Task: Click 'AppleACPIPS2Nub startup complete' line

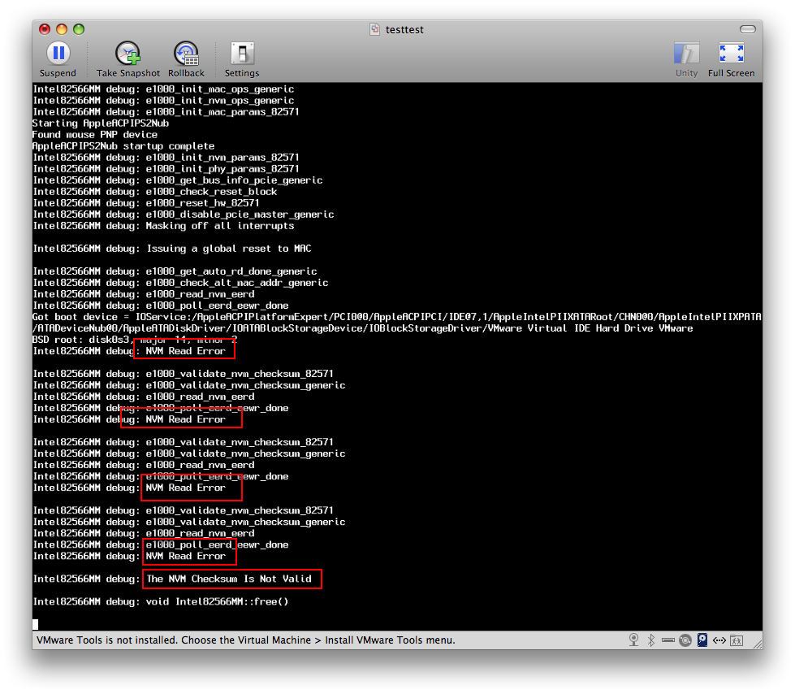Action: pos(123,146)
